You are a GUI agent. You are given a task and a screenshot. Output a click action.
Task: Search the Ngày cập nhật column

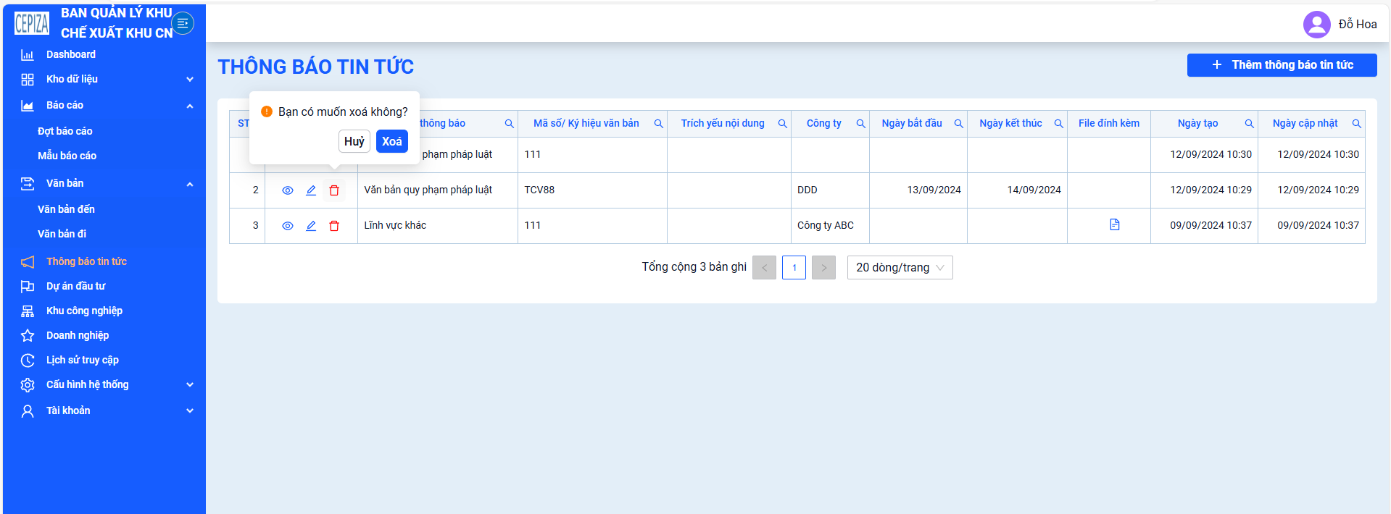point(1356,124)
